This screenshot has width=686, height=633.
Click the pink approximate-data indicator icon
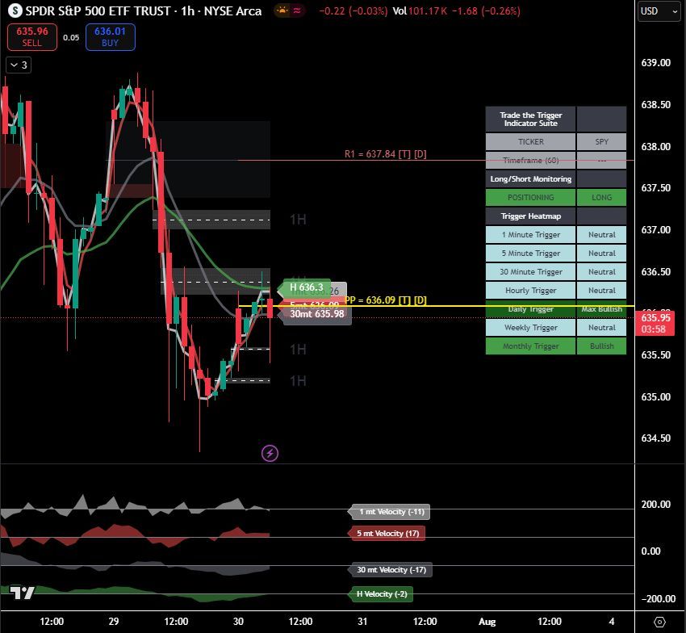click(x=297, y=10)
